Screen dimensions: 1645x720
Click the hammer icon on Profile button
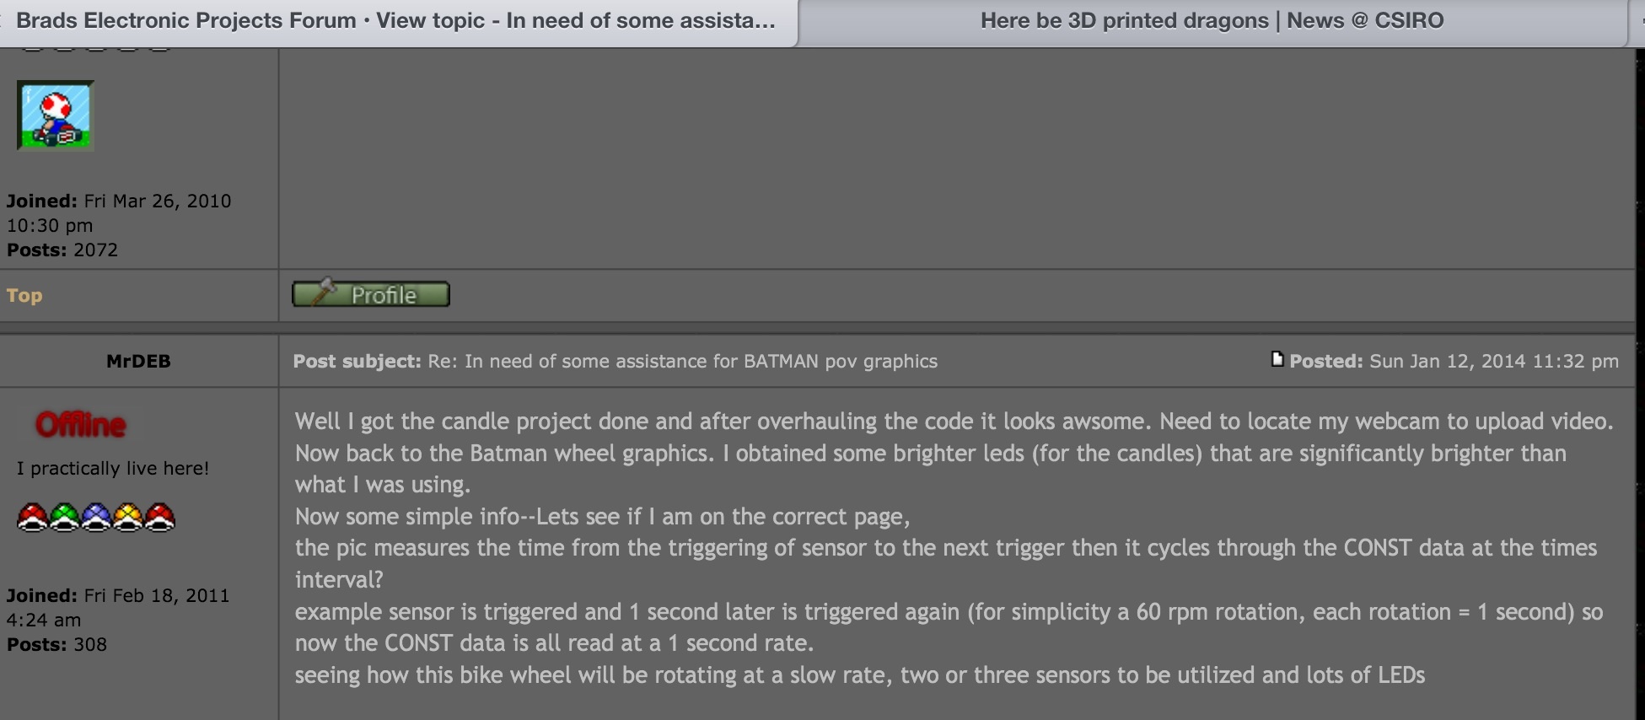322,292
